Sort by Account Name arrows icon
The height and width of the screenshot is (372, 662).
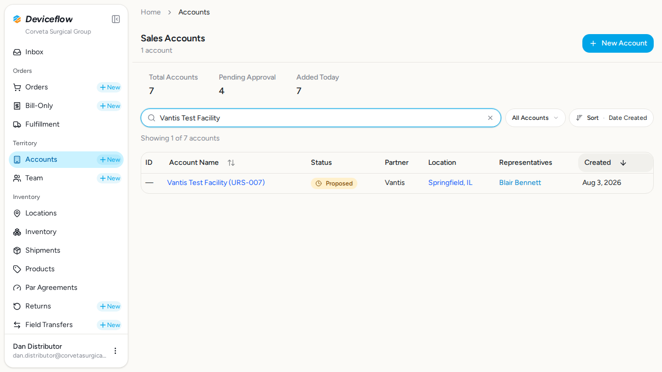coord(231,163)
